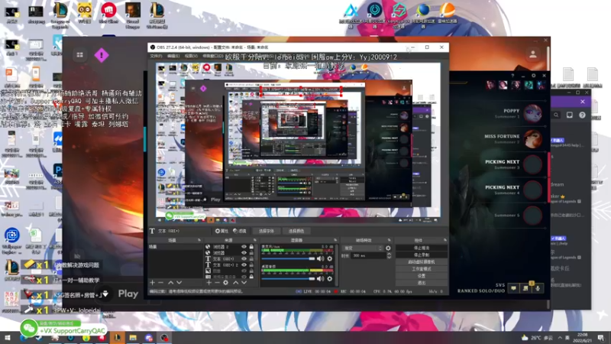Move scene down in Scenes dock
Screen dimensions: 611x344
point(179,282)
